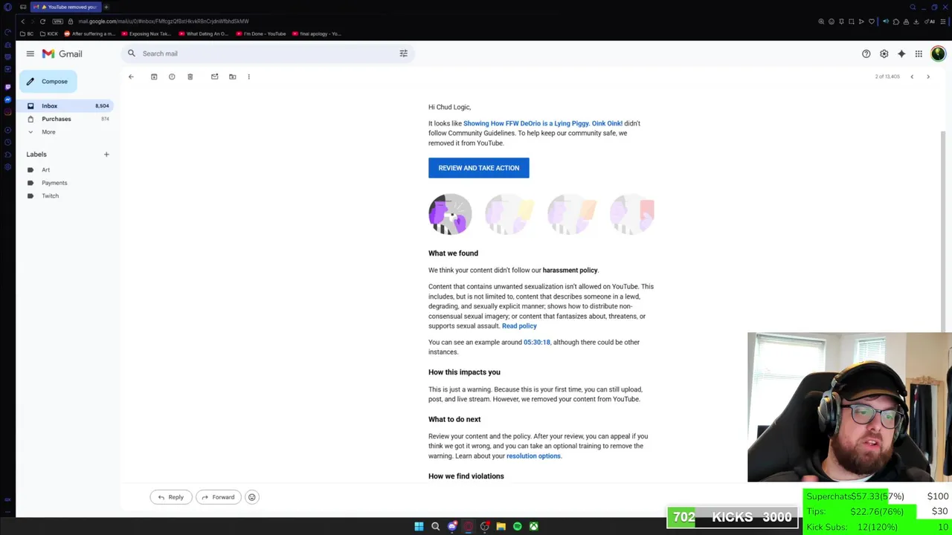Open Gmail settings gear
The image size is (952, 535).
coord(884,53)
